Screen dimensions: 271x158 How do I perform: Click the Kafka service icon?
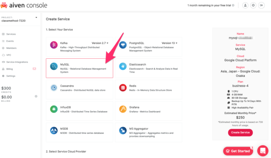(54, 45)
